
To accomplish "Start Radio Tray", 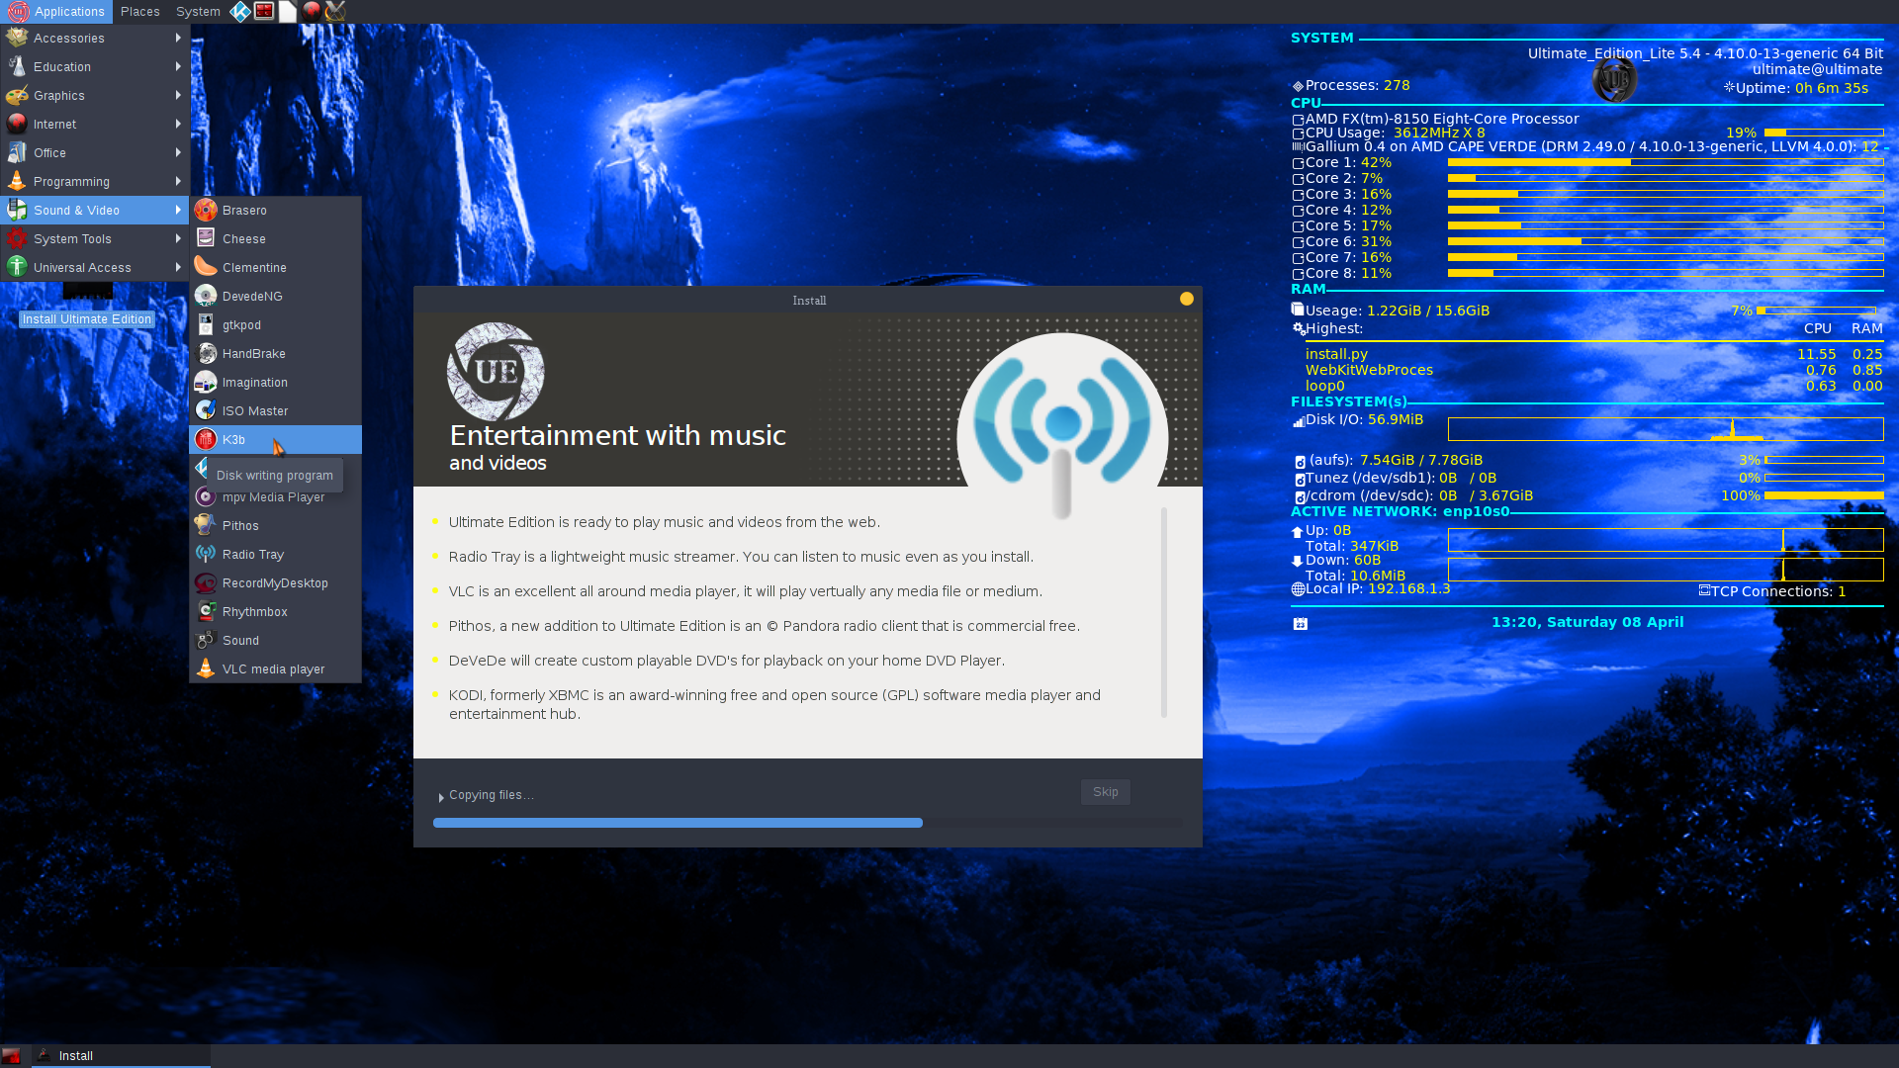I will pyautogui.click(x=276, y=554).
